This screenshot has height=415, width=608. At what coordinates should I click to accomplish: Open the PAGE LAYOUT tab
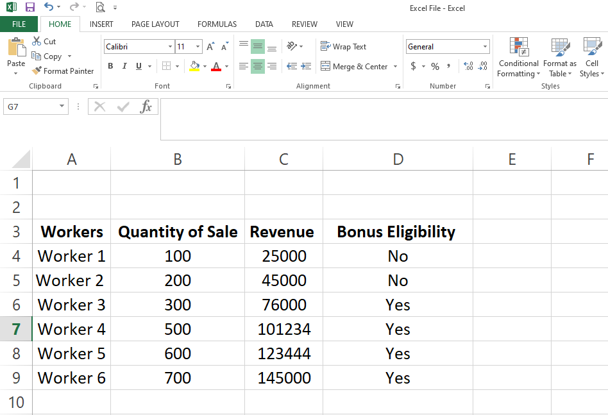[x=155, y=24]
